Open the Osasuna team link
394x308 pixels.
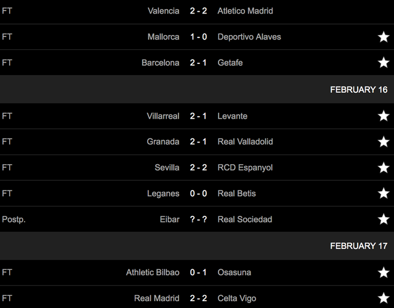[x=234, y=272]
